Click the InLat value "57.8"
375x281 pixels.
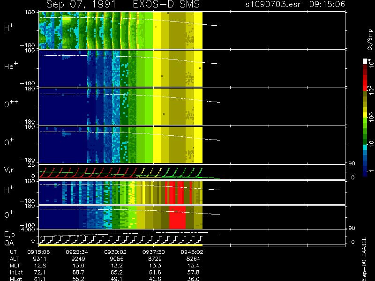coord(194,272)
